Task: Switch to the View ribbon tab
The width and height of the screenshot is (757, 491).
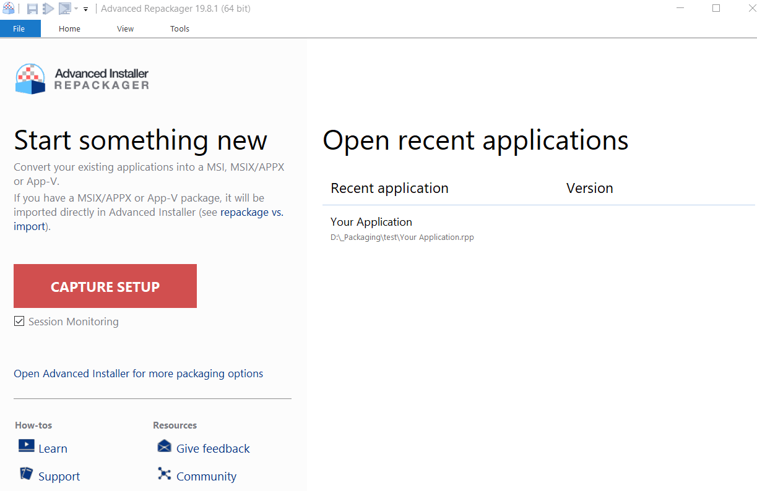Action: (x=125, y=28)
